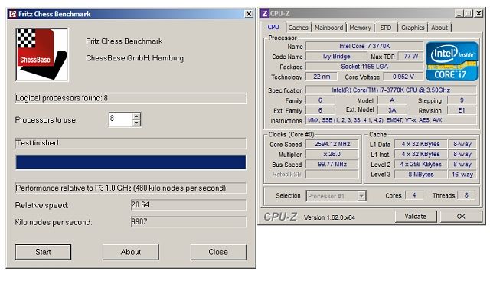The height and width of the screenshot is (281, 490).
Task: Click the Validate button in CPU-Z
Action: pyautogui.click(x=416, y=216)
